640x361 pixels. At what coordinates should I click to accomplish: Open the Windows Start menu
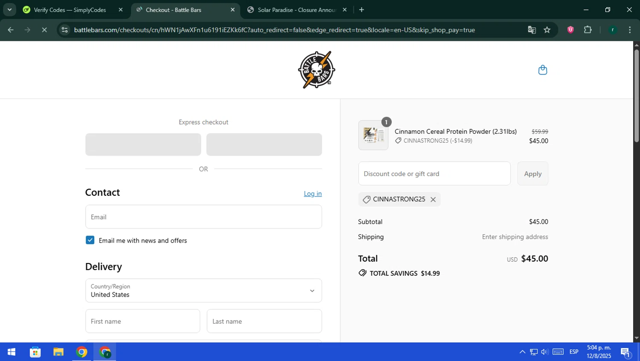[x=12, y=352]
